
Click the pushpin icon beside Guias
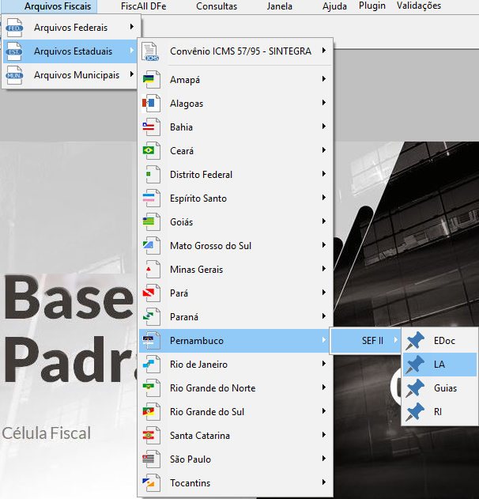[415, 388]
